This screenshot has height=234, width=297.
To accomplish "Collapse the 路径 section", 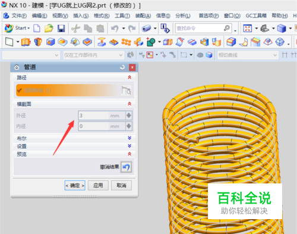I will click(x=129, y=77).
